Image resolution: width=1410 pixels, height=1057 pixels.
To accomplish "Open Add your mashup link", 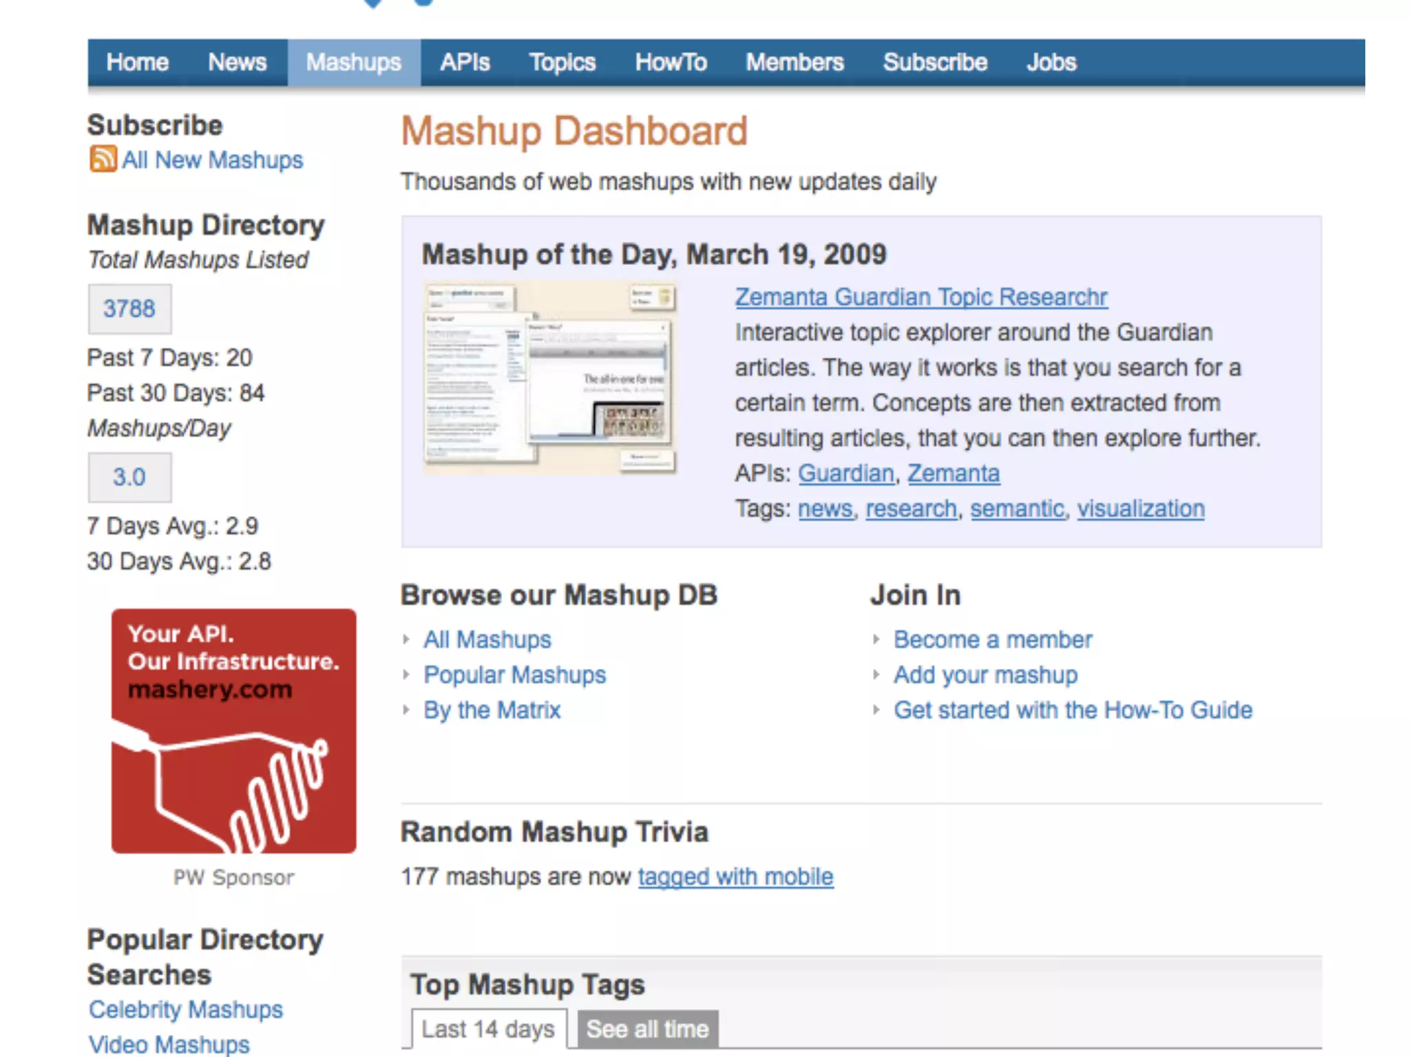I will 985,675.
